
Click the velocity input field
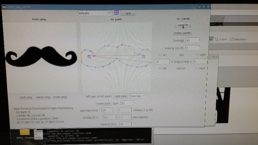pos(192,48)
